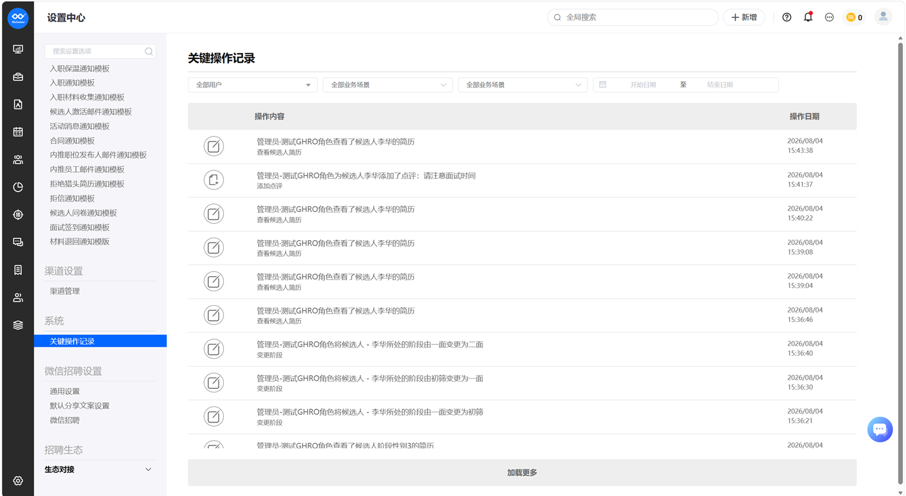The width and height of the screenshot is (906, 496).
Task: Click the message dots icon in header
Action: 830,17
